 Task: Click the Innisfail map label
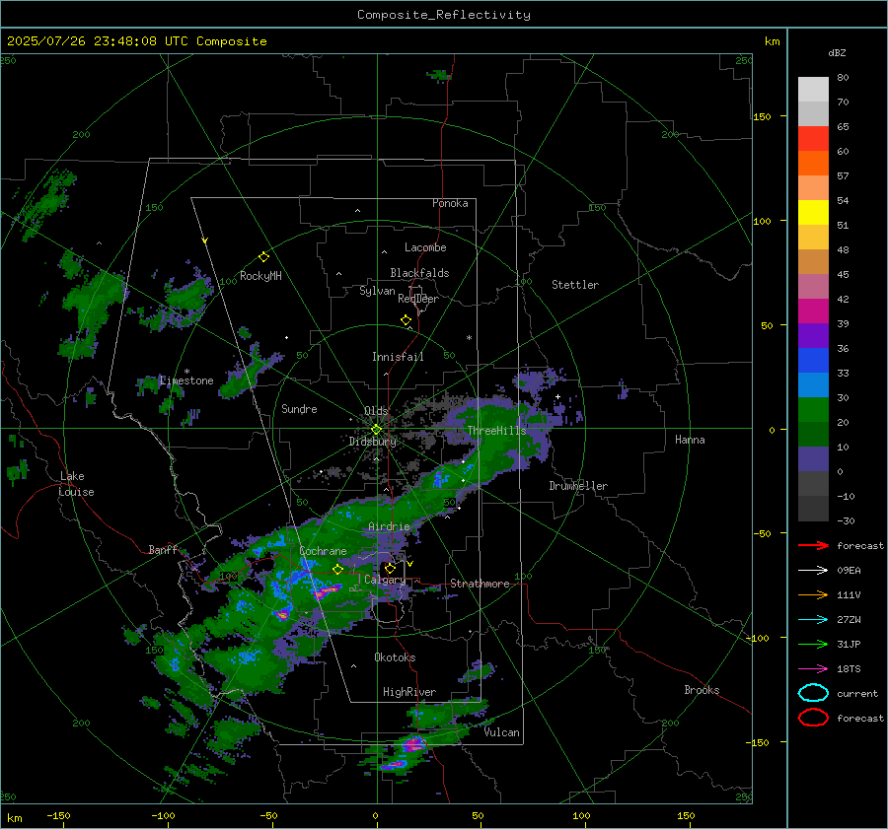398,357
